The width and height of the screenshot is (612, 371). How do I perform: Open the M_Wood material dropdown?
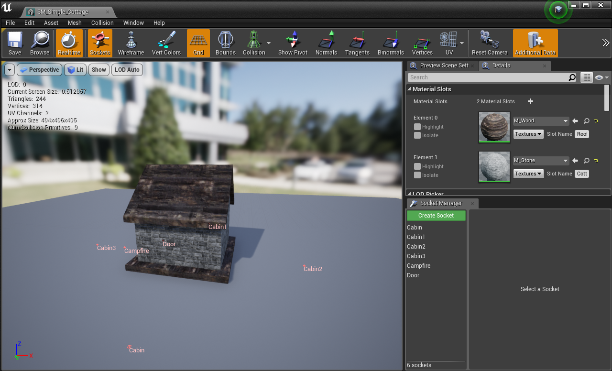point(541,121)
